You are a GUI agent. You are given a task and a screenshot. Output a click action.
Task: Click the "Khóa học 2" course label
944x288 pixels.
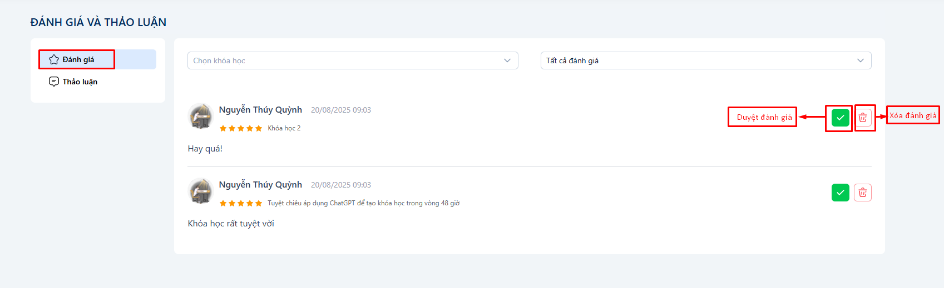point(284,128)
